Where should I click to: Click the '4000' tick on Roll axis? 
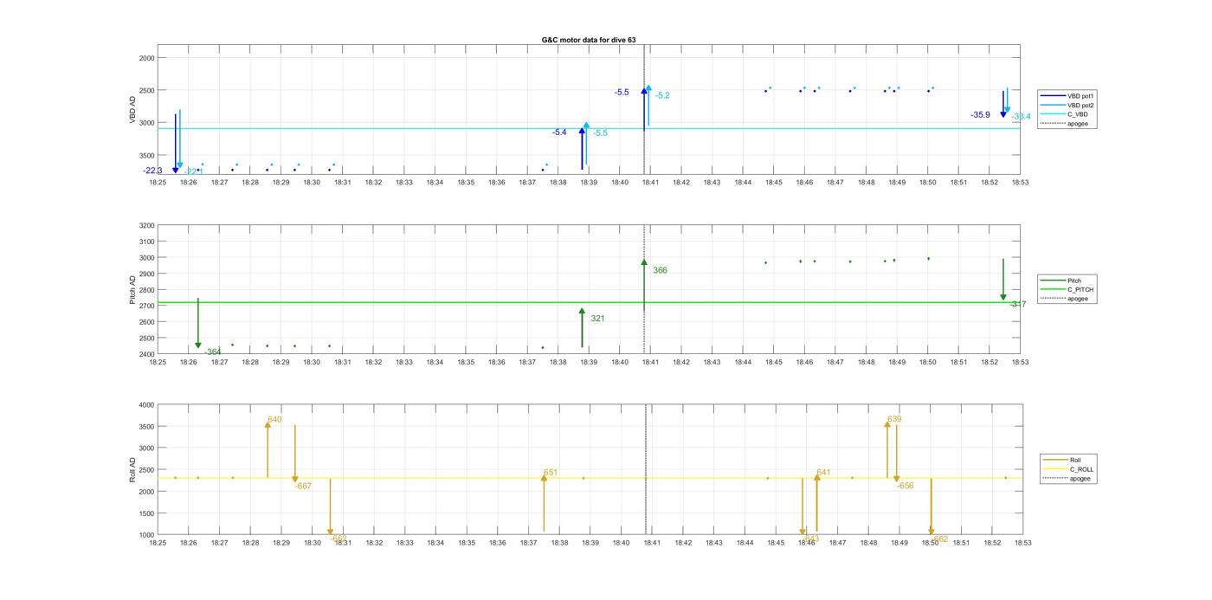[146, 405]
